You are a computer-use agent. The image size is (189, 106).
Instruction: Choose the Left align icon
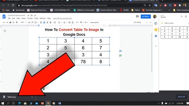41,22
